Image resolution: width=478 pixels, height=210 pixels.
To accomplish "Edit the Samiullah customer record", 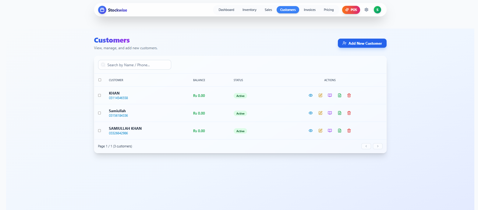I will (320, 113).
